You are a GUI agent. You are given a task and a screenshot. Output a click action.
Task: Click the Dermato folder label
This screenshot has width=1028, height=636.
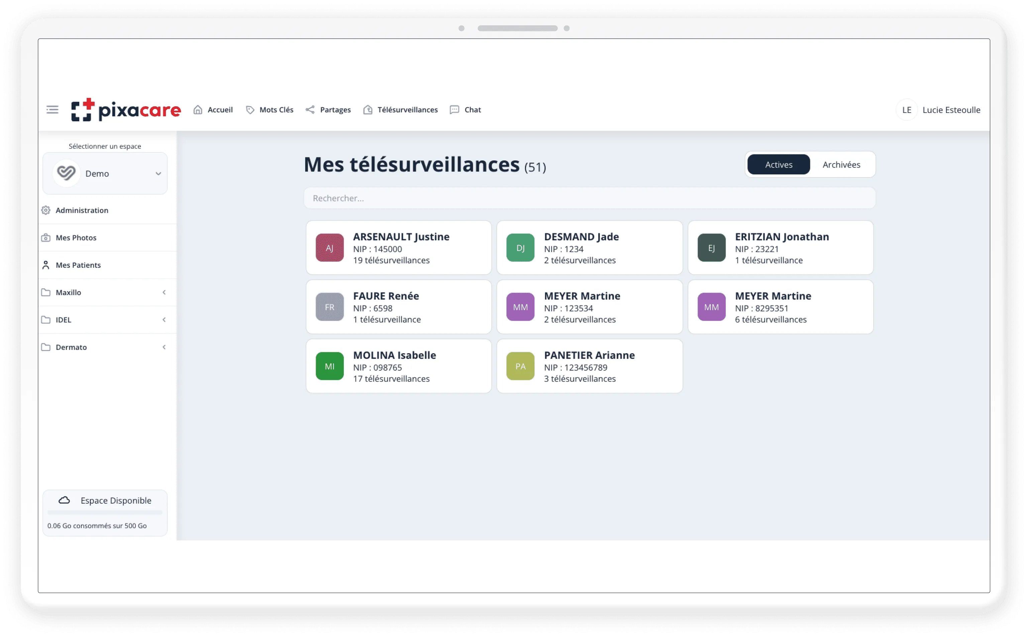71,347
